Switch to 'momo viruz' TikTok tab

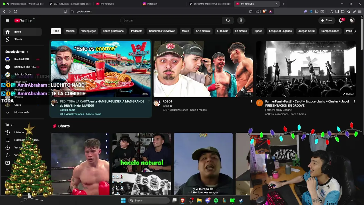pyautogui.click(x=210, y=4)
